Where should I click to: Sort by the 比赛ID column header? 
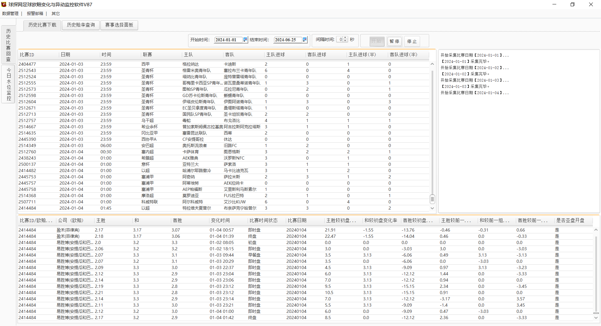coord(38,54)
